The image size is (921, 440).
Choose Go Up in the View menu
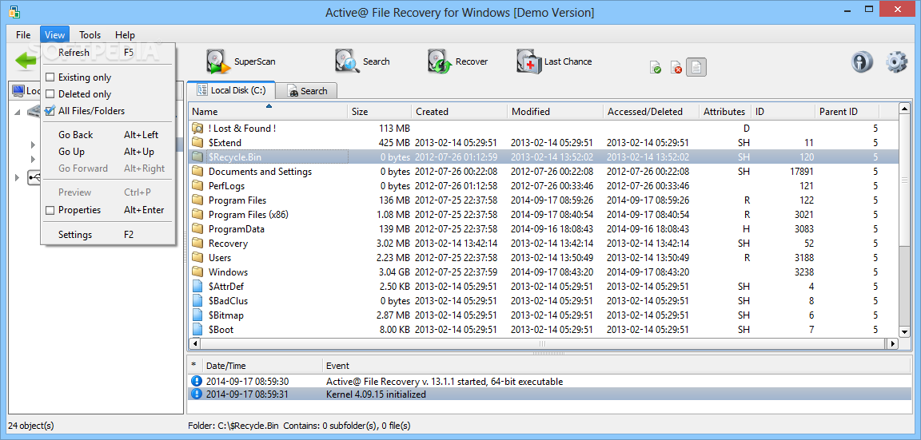[108, 152]
